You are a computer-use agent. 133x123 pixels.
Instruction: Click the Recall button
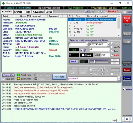(x=127, y=42)
